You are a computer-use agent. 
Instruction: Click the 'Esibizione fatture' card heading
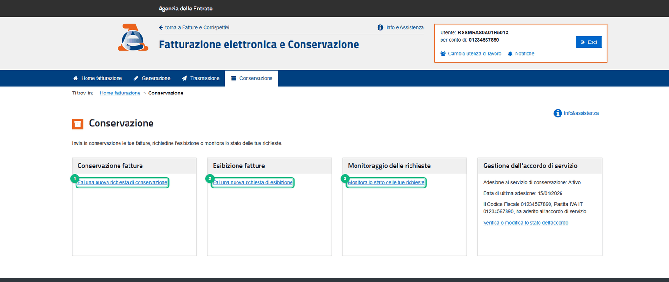click(x=239, y=166)
